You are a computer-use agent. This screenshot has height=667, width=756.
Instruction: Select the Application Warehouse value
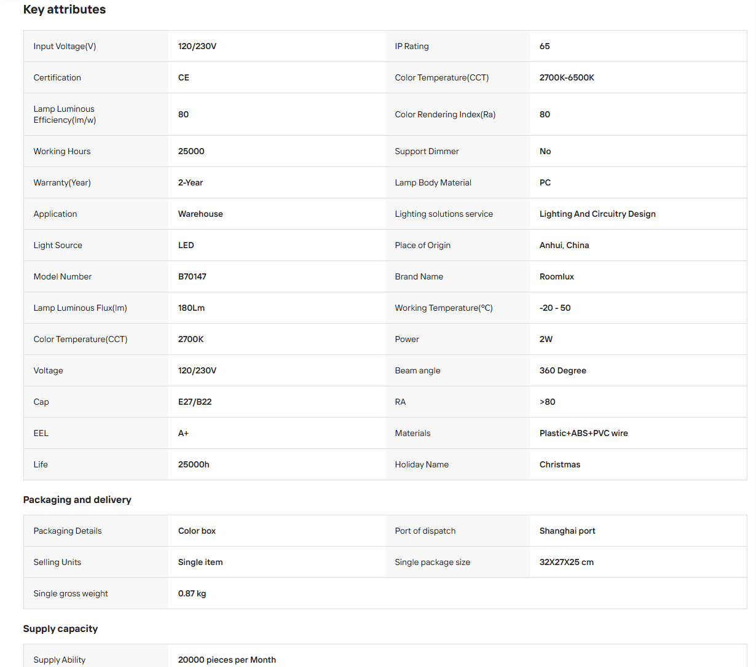tap(200, 214)
